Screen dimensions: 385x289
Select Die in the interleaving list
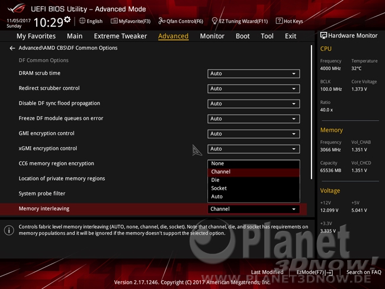[x=254, y=180]
